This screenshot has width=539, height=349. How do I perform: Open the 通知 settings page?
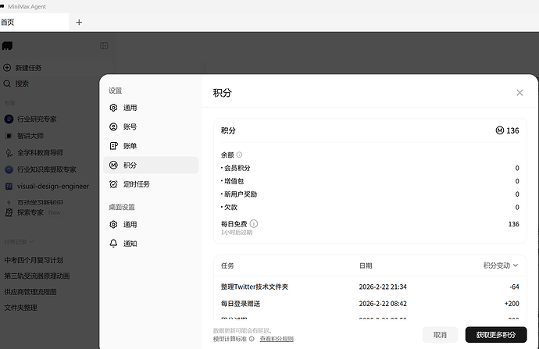tap(151, 244)
